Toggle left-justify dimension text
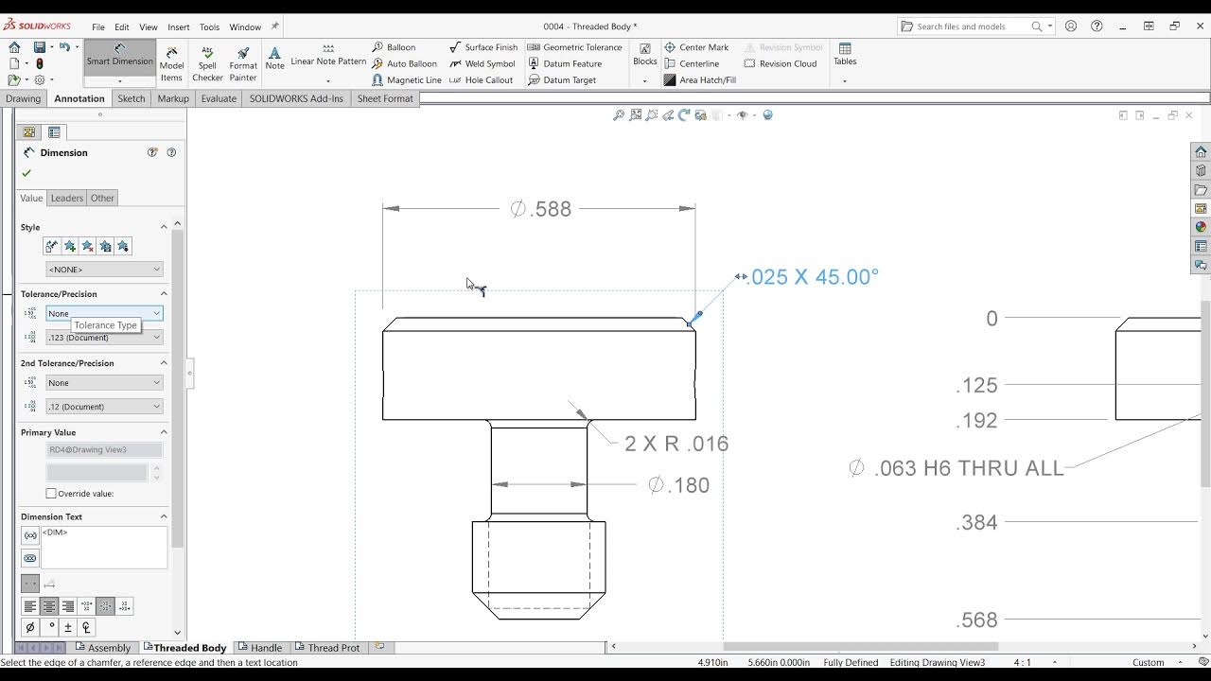Screen dimensions: 1211x681 [30, 606]
